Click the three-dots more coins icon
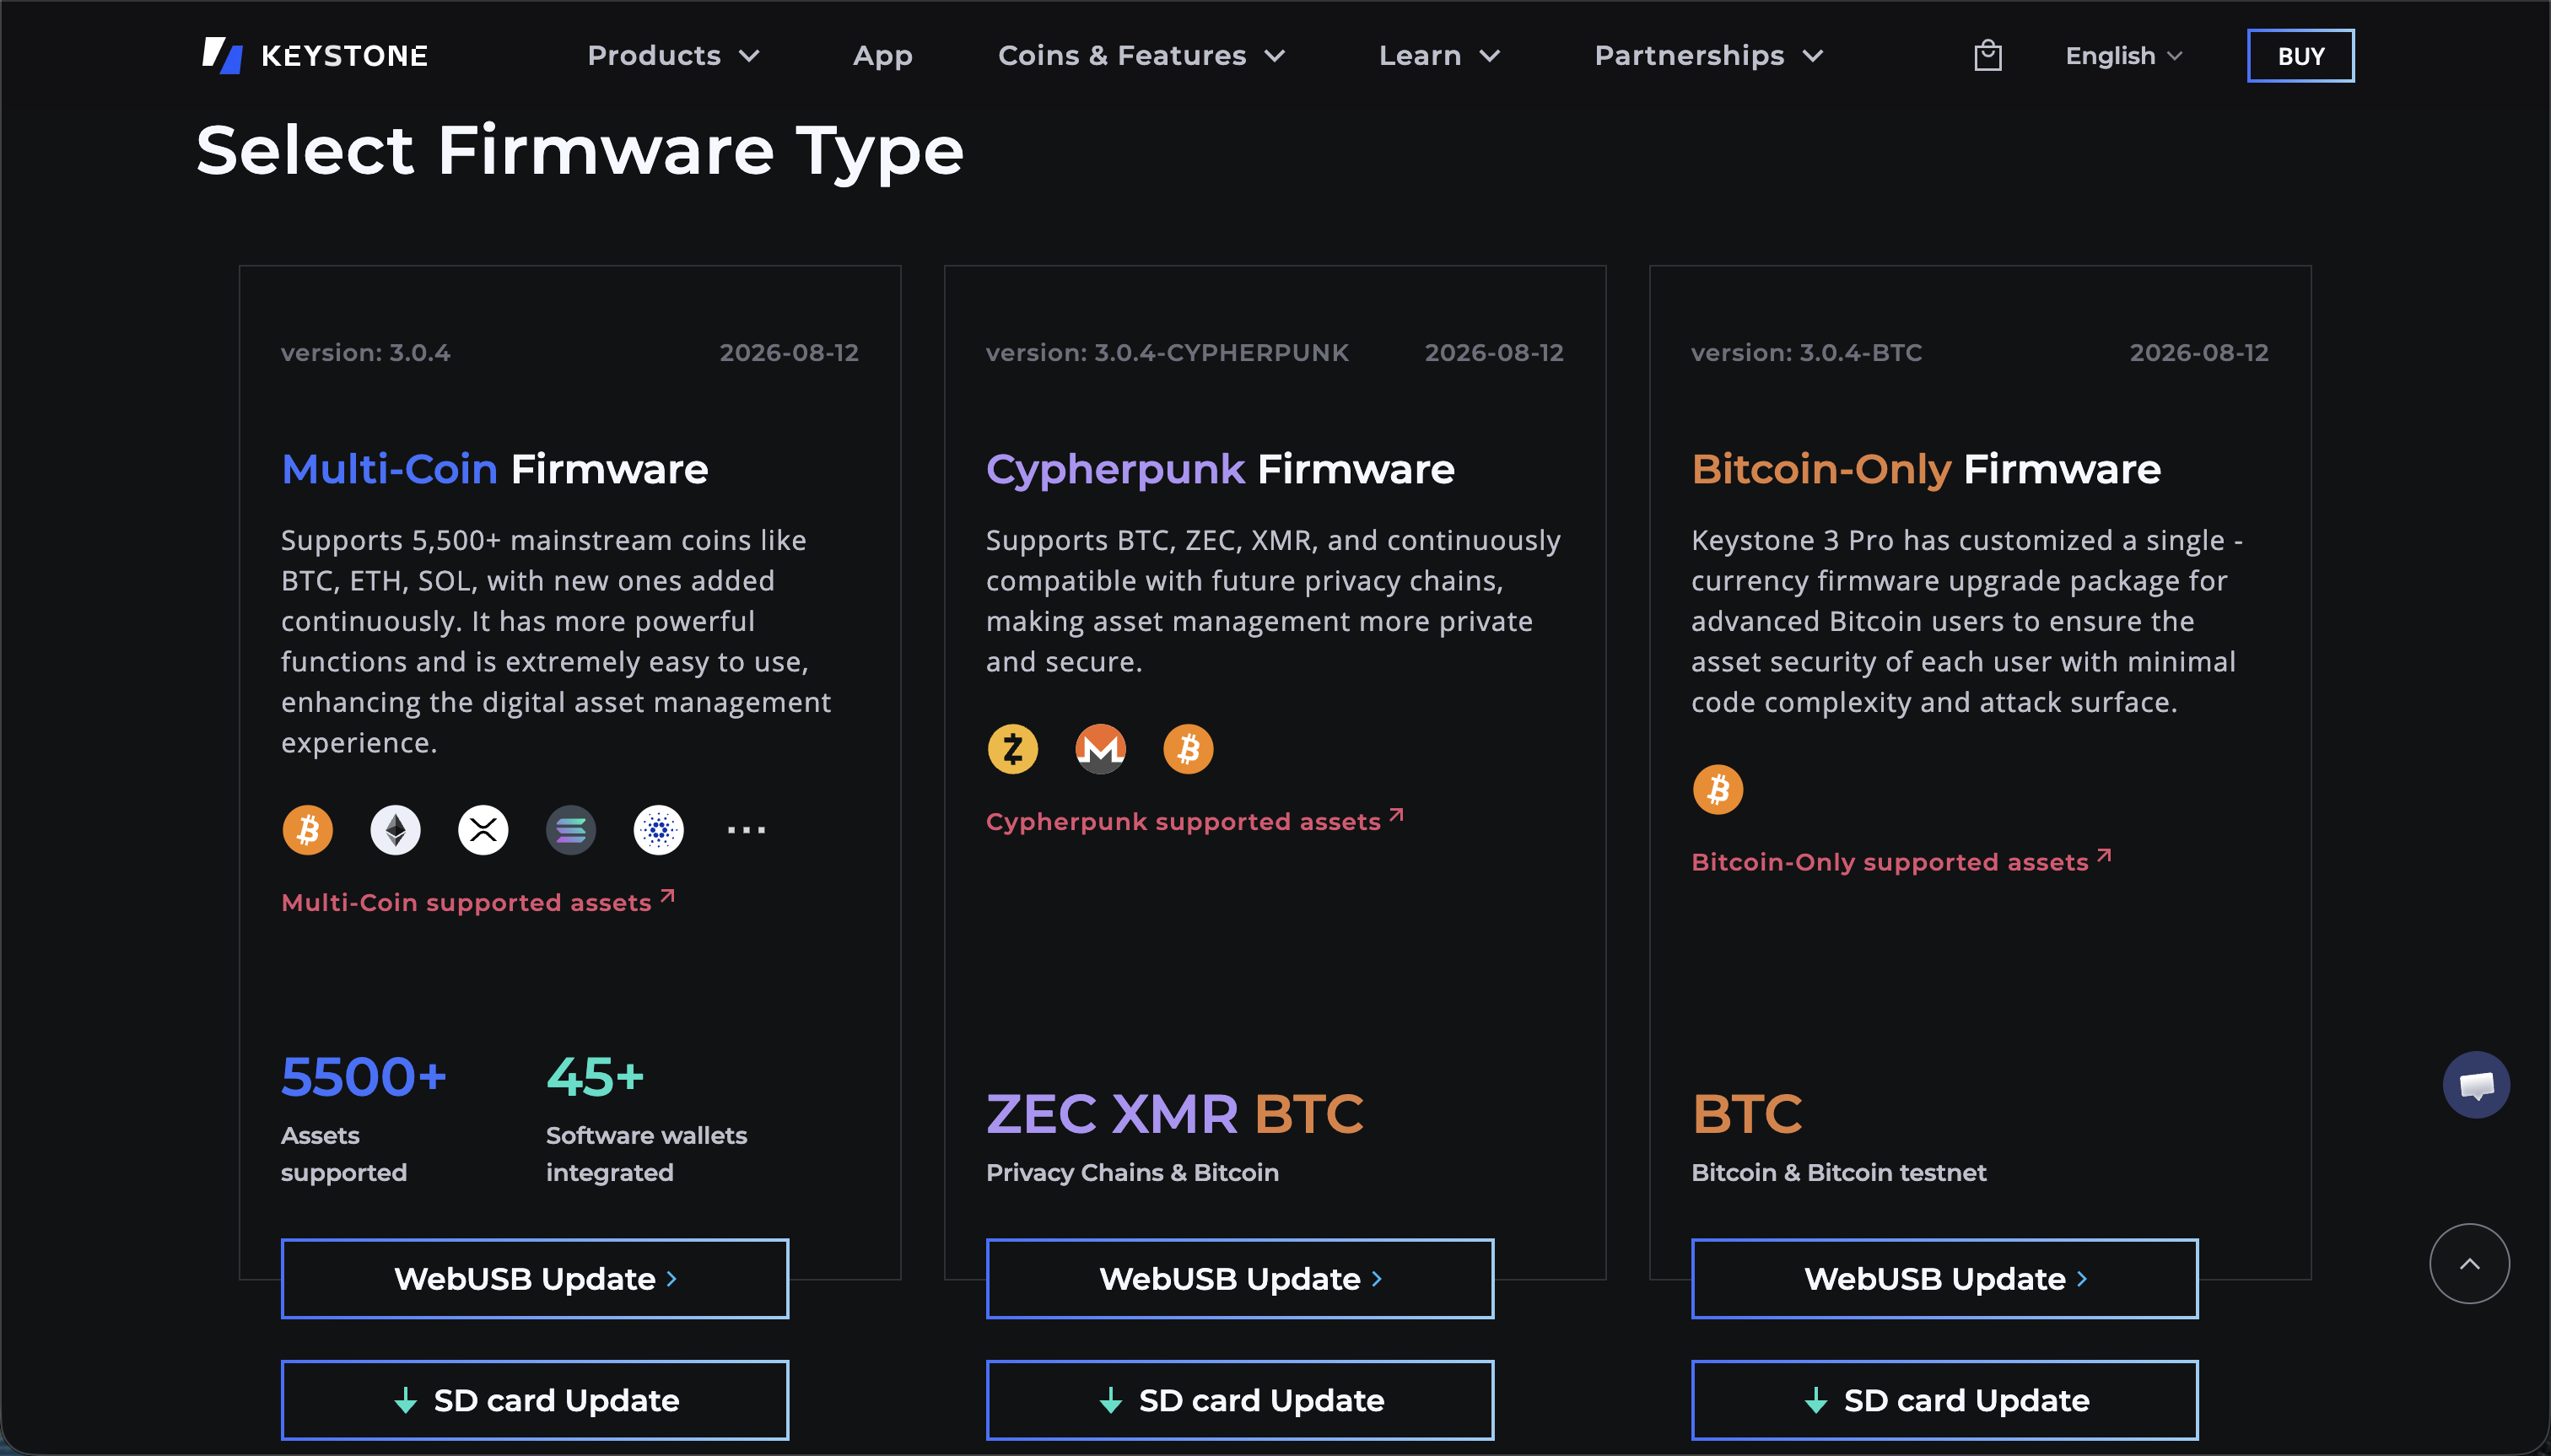 coord(746,830)
